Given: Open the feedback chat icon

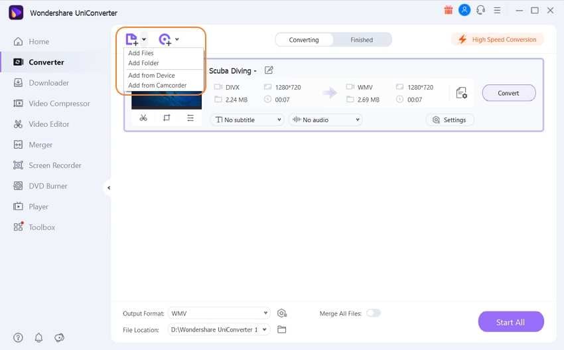Looking at the screenshot, I should coord(59,337).
